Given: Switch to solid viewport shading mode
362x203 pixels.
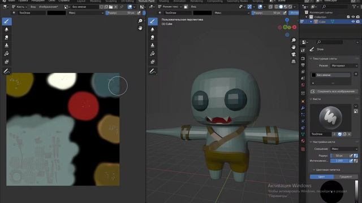Looking at the screenshot, I should coord(281,7).
